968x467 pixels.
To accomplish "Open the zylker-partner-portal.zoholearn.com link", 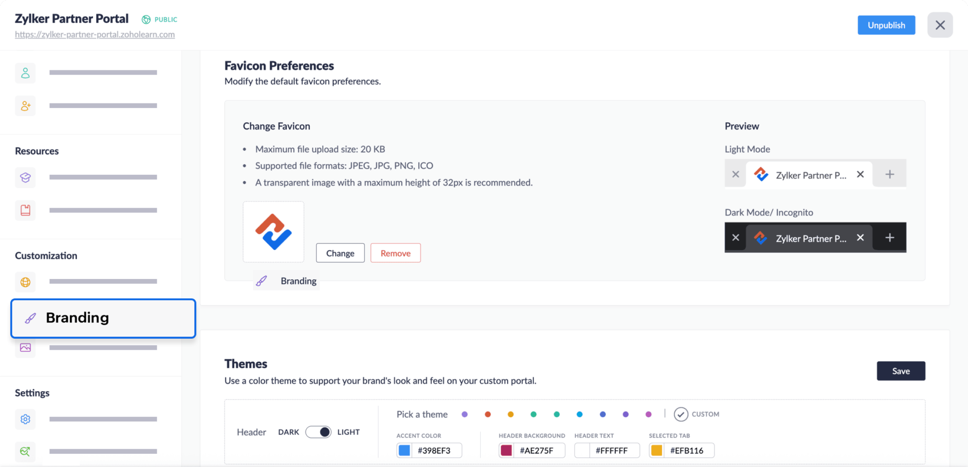I will click(95, 34).
